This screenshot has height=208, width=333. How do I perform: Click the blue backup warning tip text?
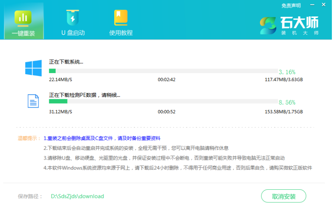pyautogui.click(x=102, y=138)
